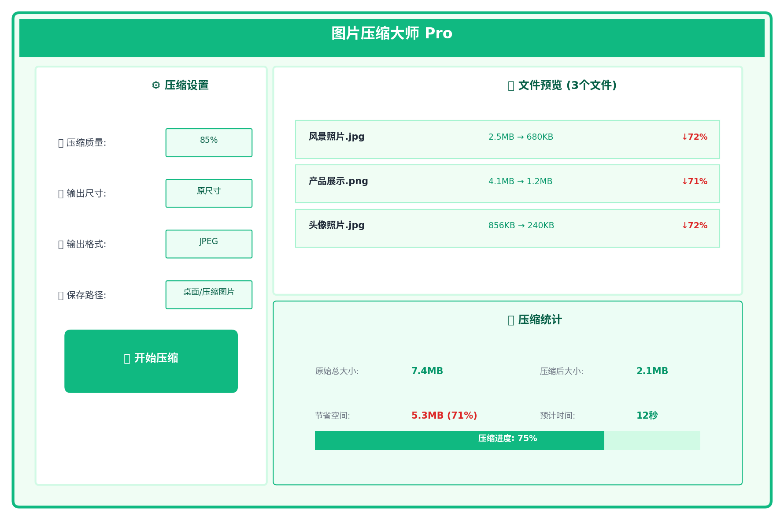Select the 风景照片.jpg file row
Screen dimensions: 784x520
tap(507, 140)
